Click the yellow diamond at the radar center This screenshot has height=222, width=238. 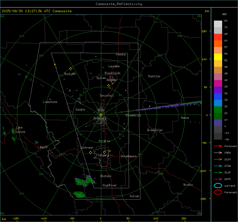click(x=101, y=115)
